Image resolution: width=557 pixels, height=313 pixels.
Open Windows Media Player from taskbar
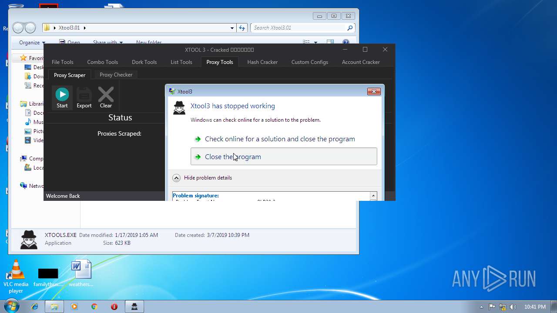(74, 306)
